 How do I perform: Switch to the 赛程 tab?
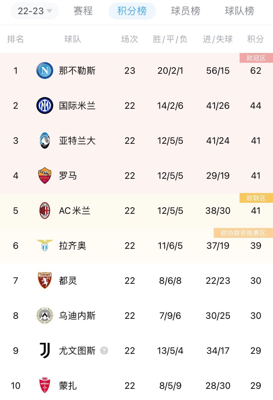point(83,11)
